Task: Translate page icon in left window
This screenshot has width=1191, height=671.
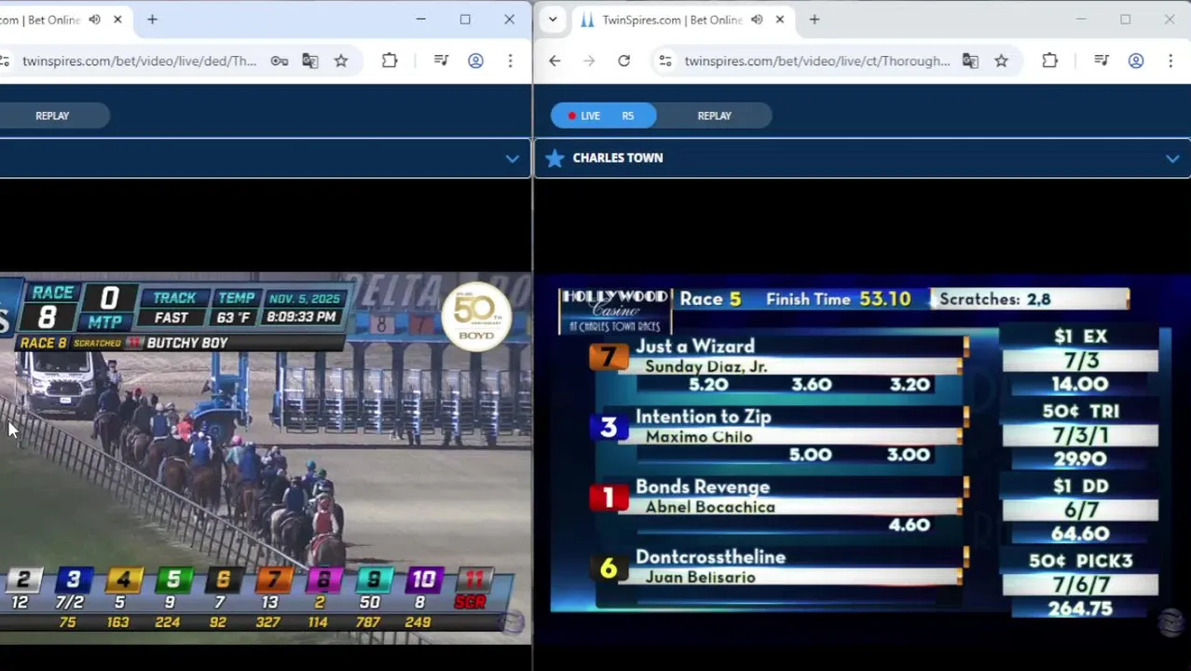Action: (310, 61)
